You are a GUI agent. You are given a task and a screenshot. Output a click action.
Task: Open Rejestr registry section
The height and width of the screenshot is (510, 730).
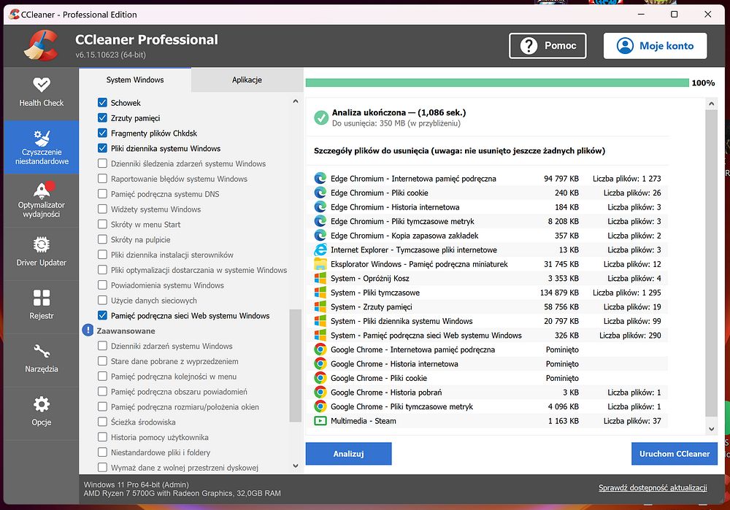coord(42,306)
